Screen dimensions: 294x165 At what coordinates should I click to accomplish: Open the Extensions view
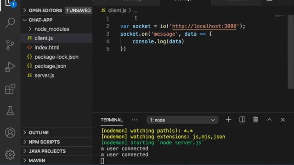(10, 89)
